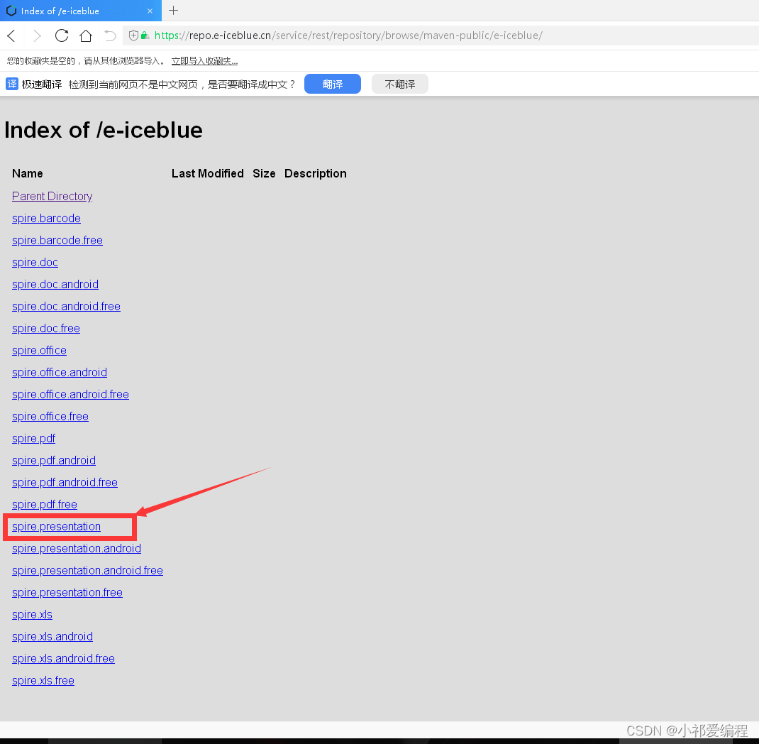The height and width of the screenshot is (744, 759).
Task: Click the Last Modified column header
Action: [208, 173]
